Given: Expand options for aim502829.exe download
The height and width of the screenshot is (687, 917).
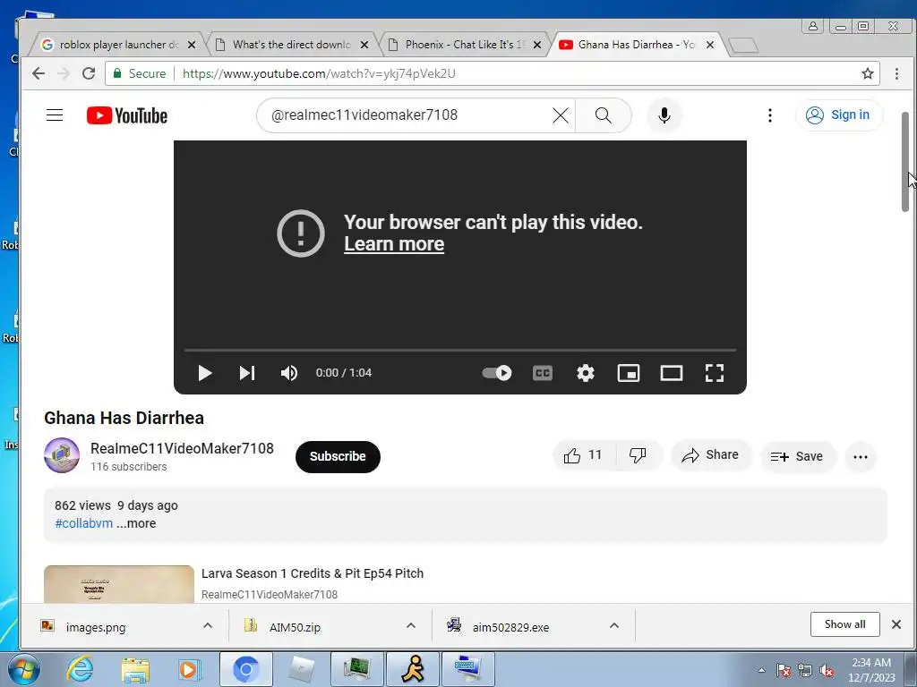Looking at the screenshot, I should coord(614,625).
